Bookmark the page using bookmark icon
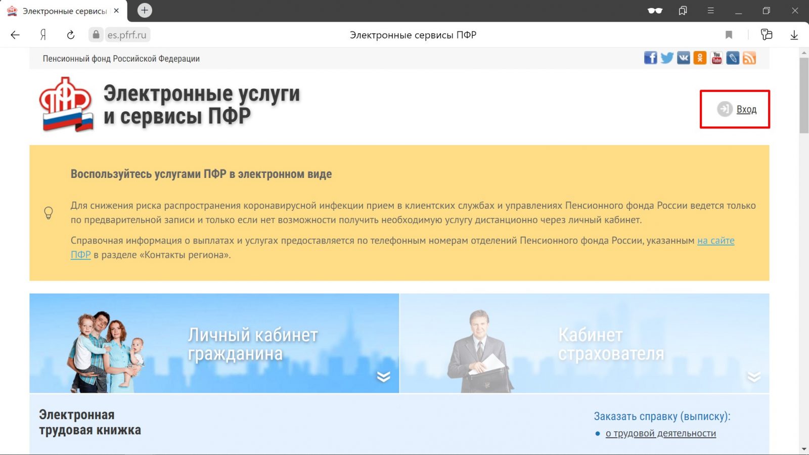The height and width of the screenshot is (455, 809). tap(729, 35)
